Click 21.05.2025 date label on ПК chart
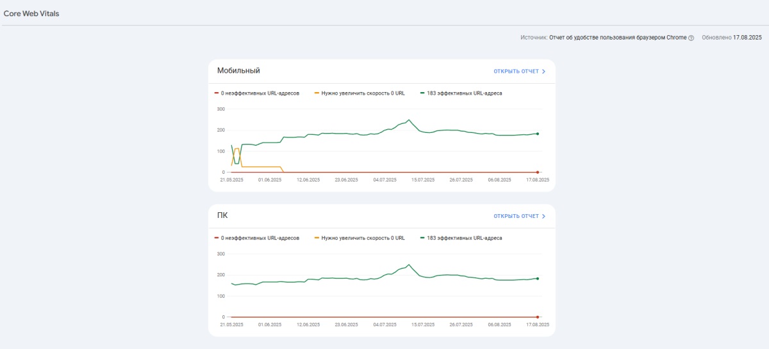Viewport: 769px width, 349px height. [x=231, y=325]
